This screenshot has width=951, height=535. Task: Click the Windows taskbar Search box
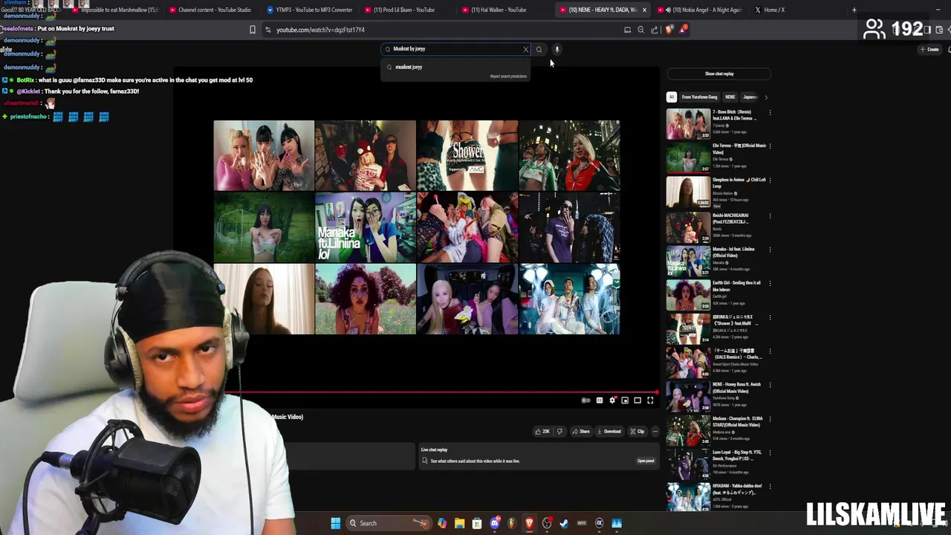(x=389, y=523)
